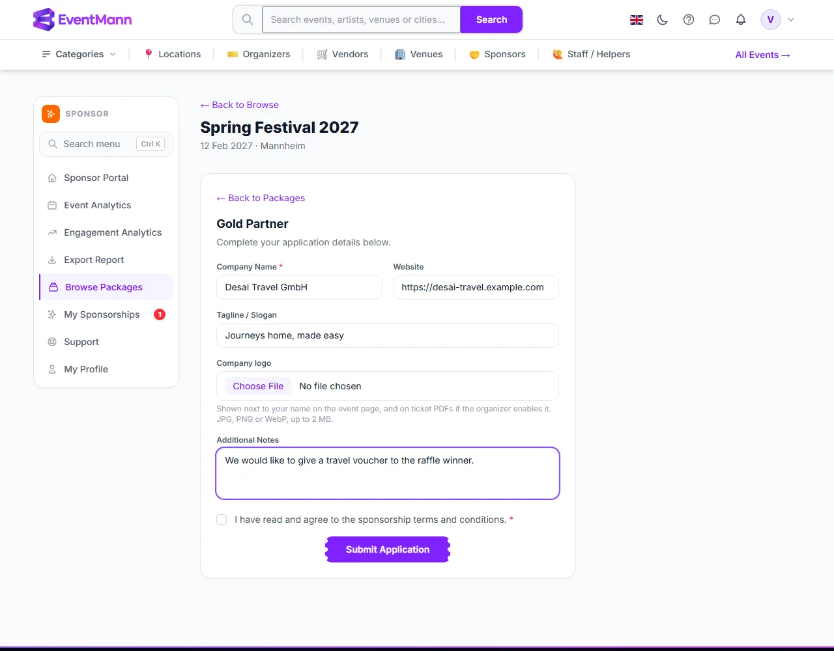
Task: Follow the All Events link
Action: pos(763,55)
